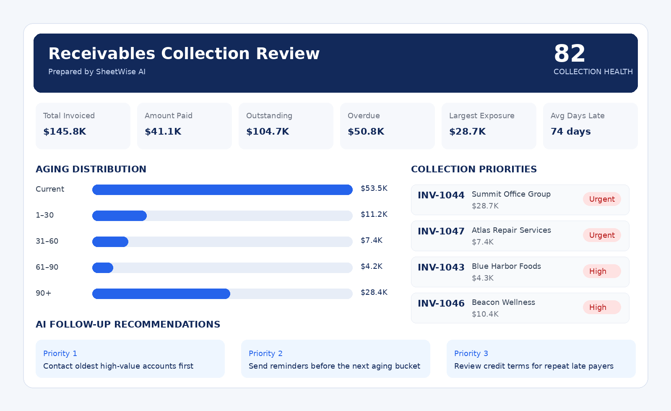Open the Outstanding $104.7K card
671x411 pixels.
pos(286,126)
